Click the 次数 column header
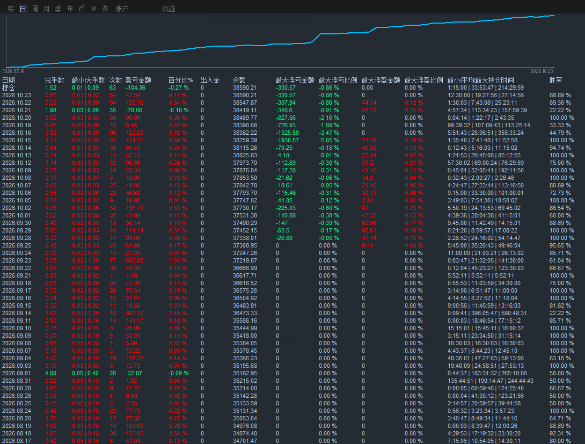585x444 pixels. tap(115, 80)
